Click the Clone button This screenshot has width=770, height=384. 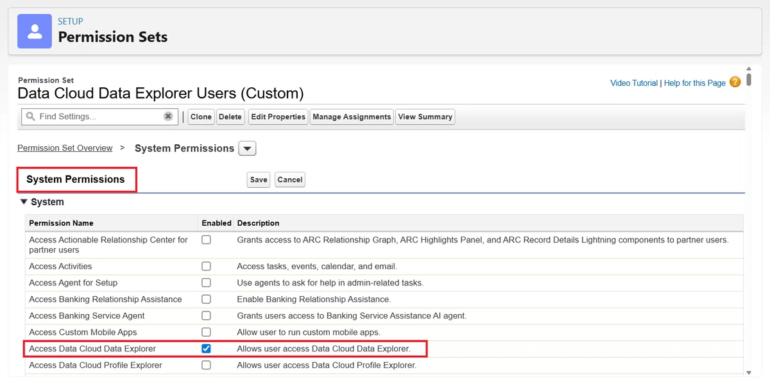201,117
